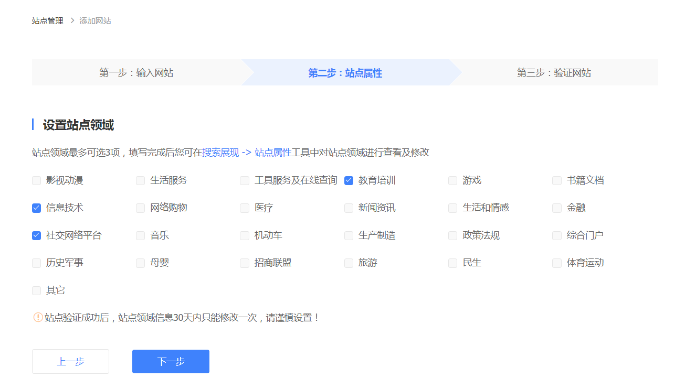
Task: Tick the 影视动漫 checkbox
Action: click(36, 180)
